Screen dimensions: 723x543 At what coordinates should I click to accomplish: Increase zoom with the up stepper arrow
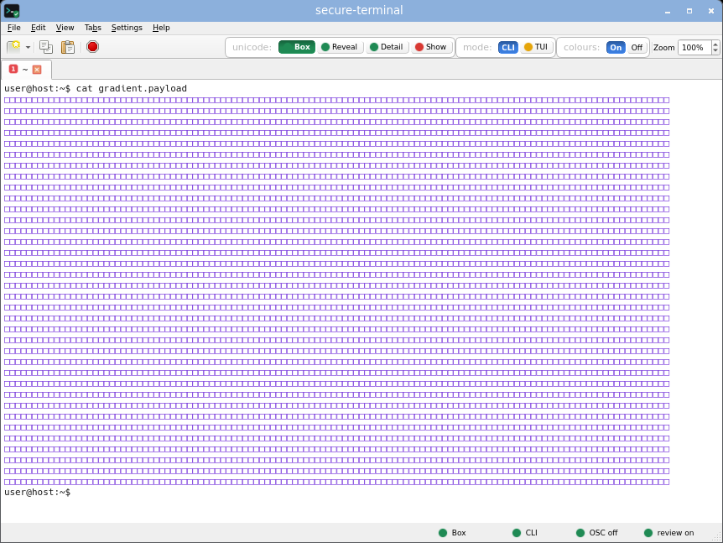[x=715, y=44]
